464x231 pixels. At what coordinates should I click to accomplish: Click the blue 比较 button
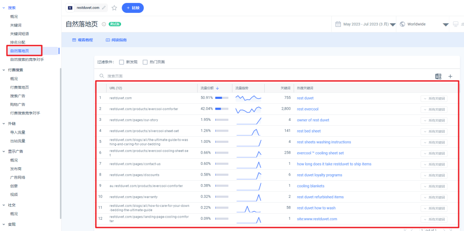(x=133, y=8)
